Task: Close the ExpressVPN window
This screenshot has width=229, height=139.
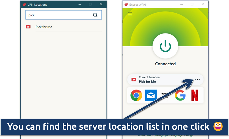Action: 203,4
